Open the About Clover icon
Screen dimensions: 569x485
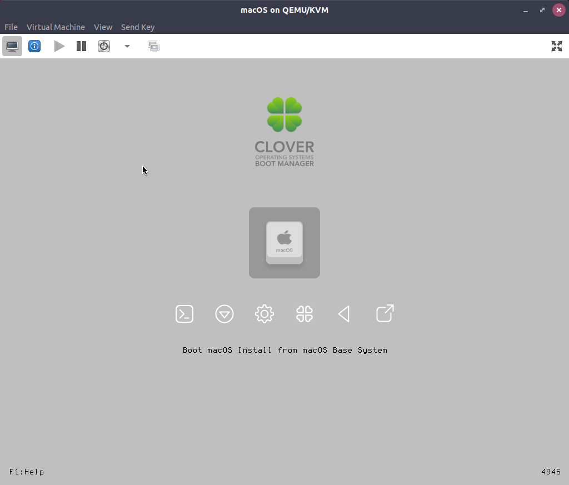click(305, 314)
